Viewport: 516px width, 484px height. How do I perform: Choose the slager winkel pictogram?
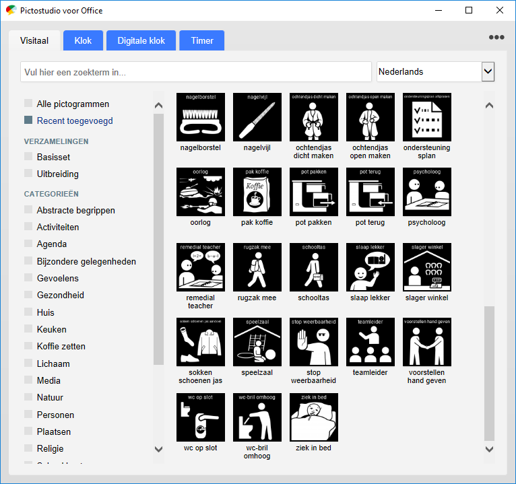pos(427,267)
